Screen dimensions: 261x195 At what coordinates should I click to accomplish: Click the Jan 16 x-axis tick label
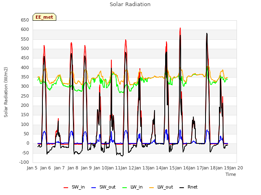pos(182,168)
